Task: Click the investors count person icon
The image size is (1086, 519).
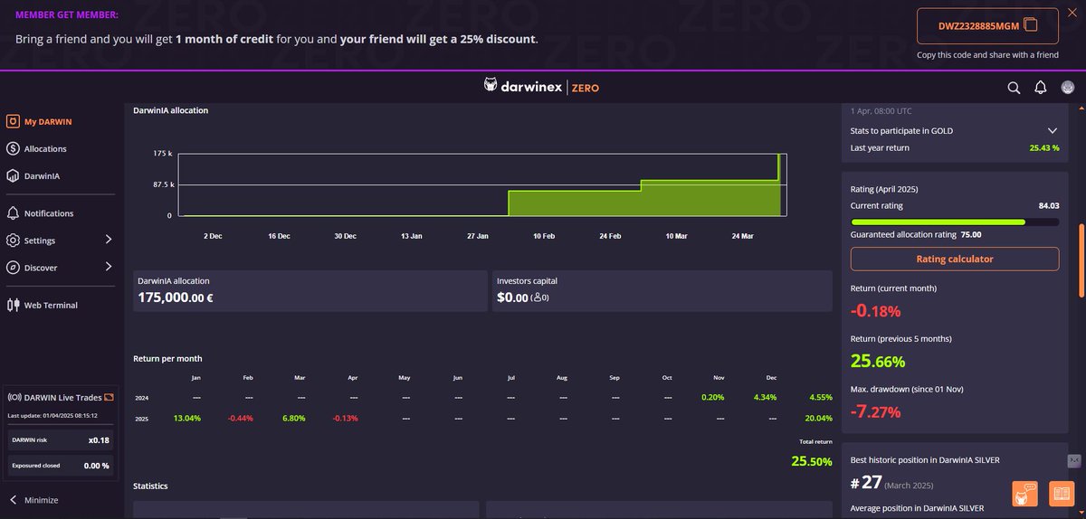Action: point(538,297)
